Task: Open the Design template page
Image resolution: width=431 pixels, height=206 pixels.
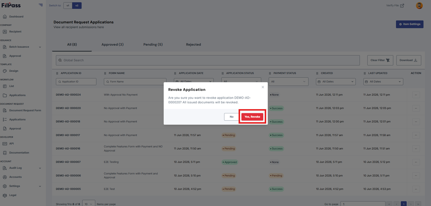Action: (x=14, y=71)
